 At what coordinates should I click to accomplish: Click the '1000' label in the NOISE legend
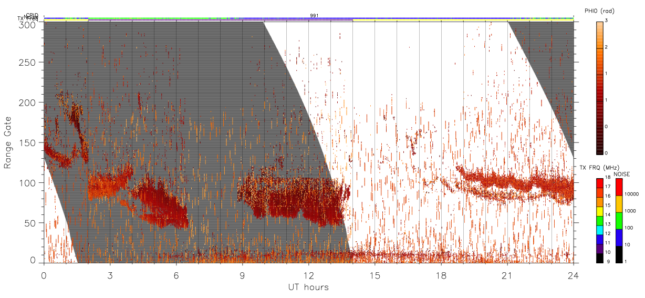click(630, 211)
